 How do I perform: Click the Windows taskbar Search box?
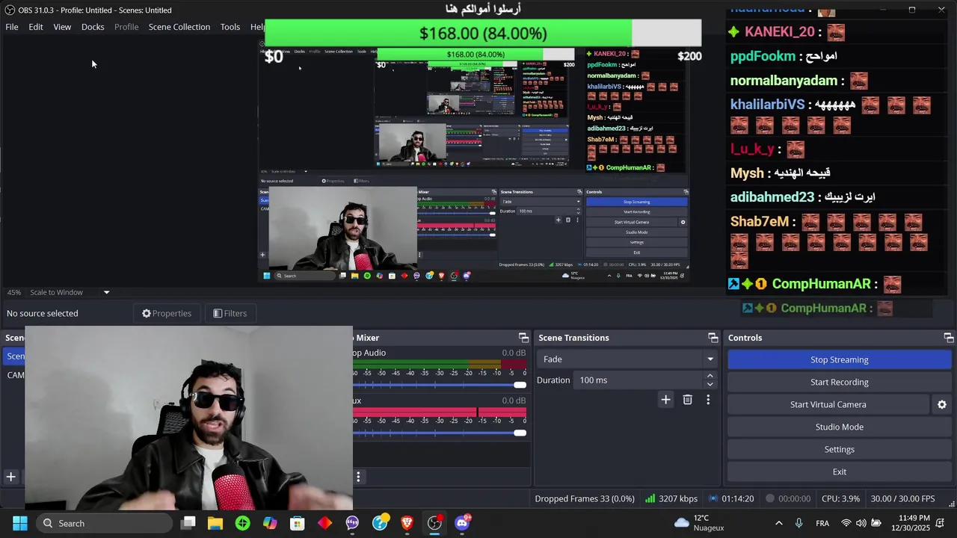104,523
